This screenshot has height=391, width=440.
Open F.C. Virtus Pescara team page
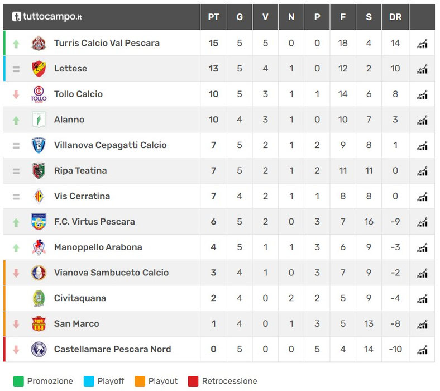pos(94,222)
